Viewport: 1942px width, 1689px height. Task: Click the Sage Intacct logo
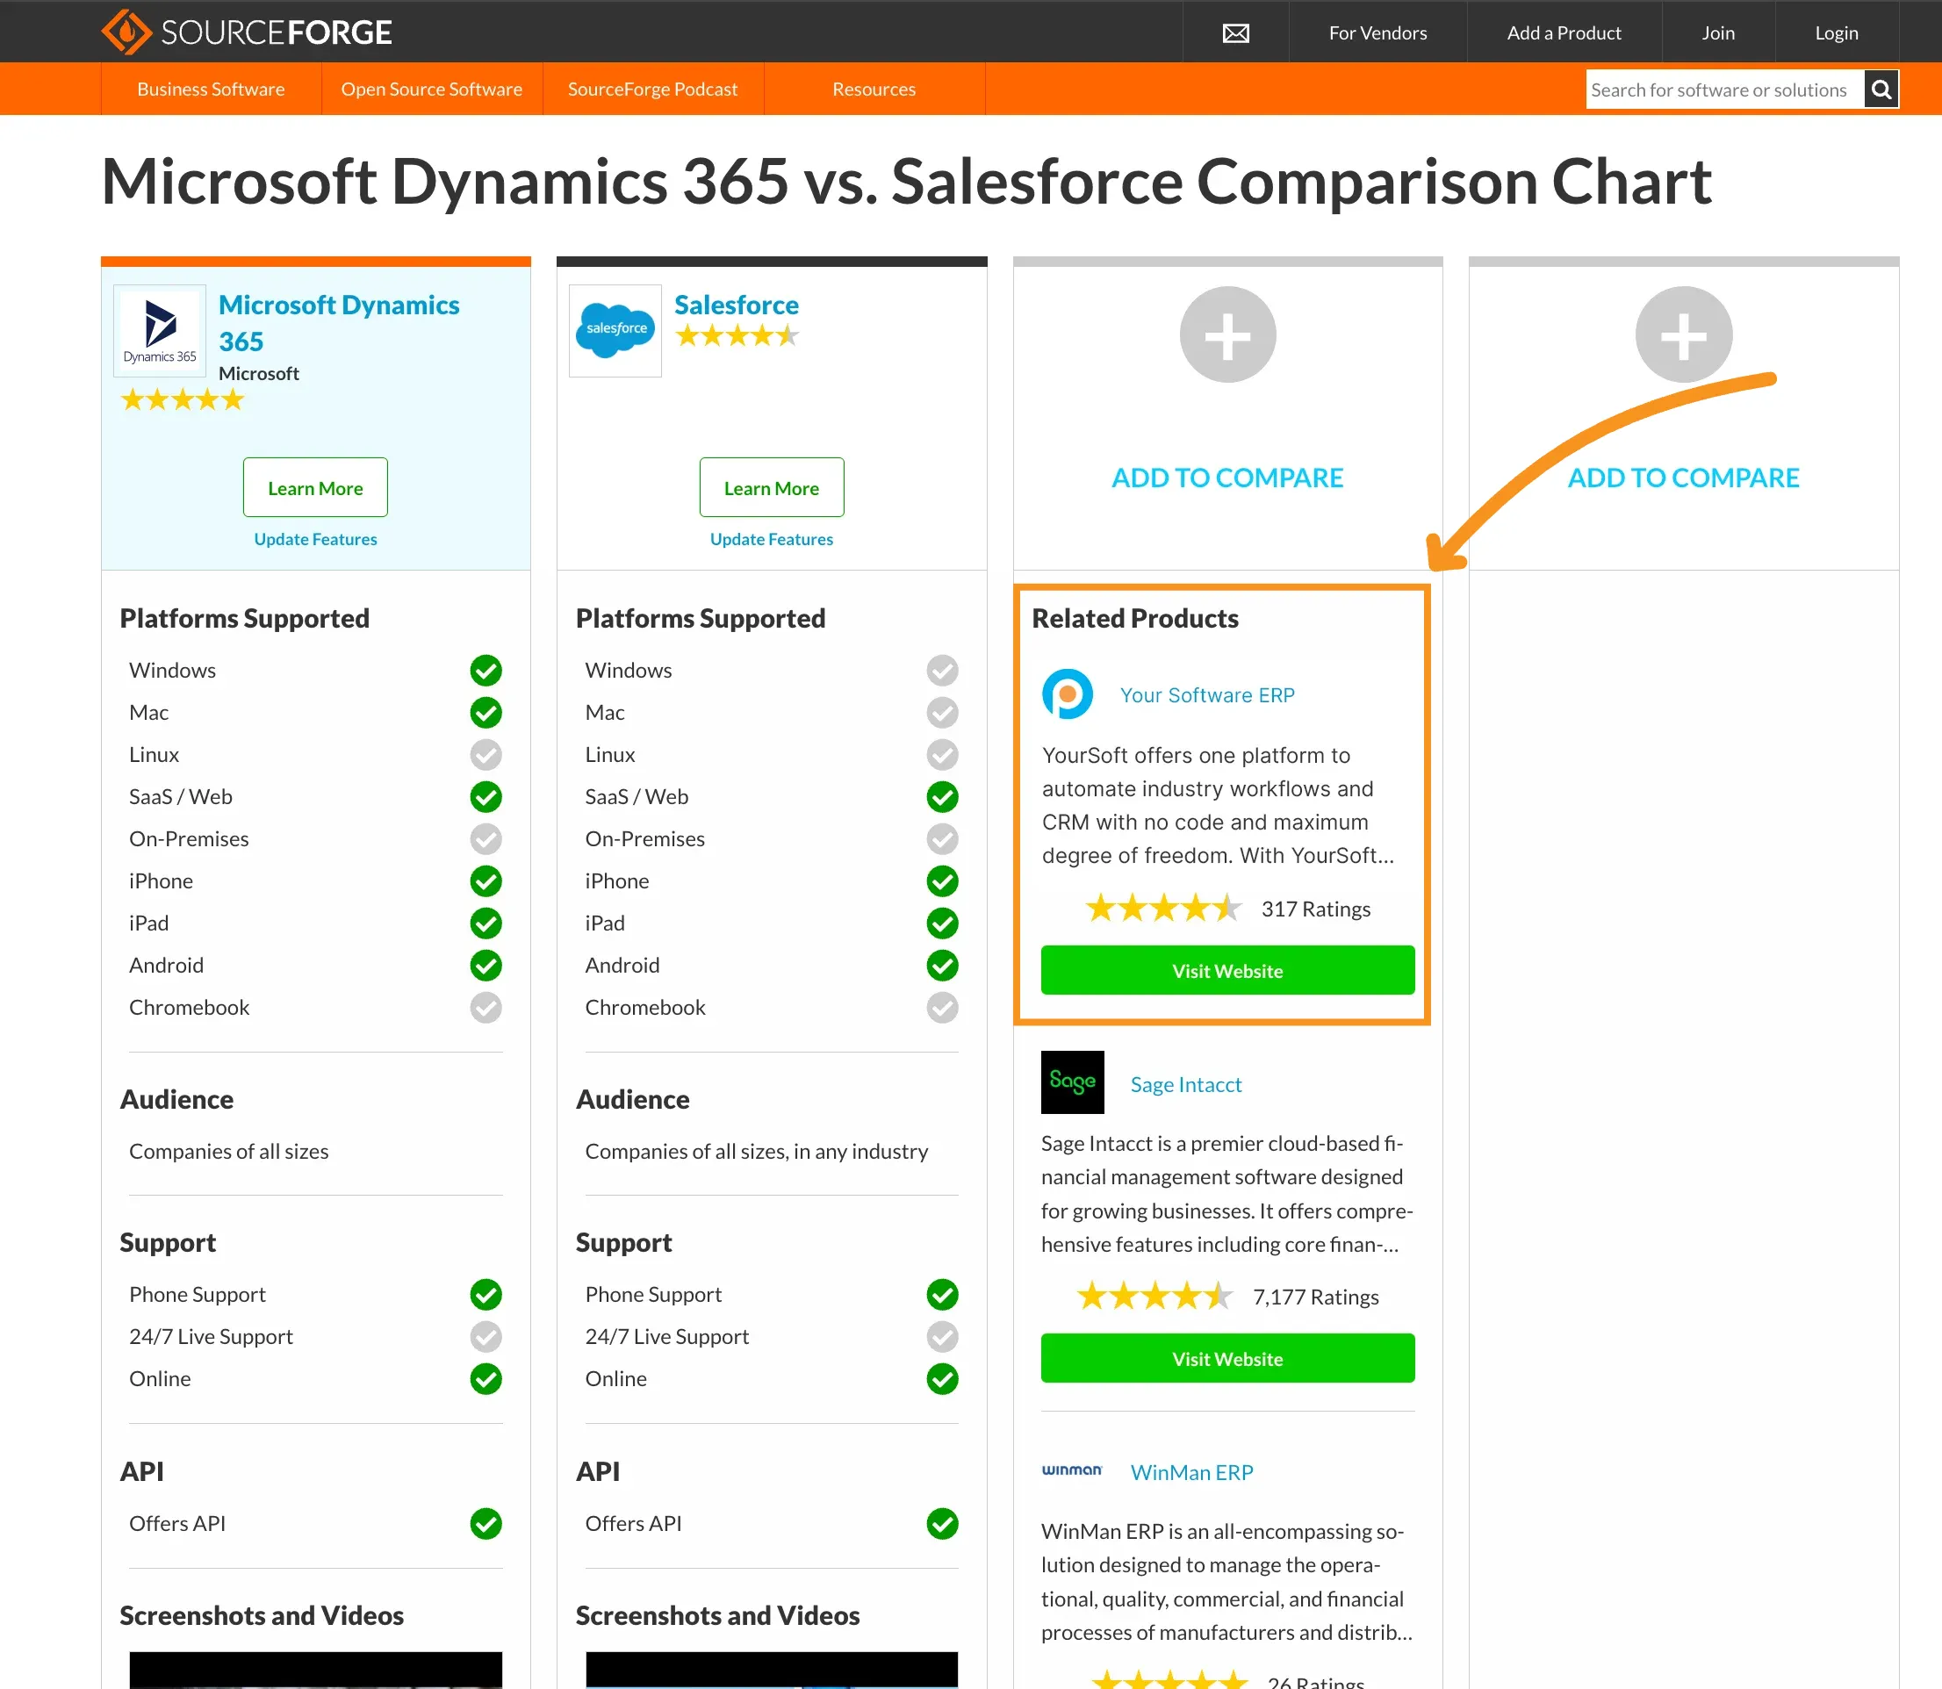pos(1073,1083)
